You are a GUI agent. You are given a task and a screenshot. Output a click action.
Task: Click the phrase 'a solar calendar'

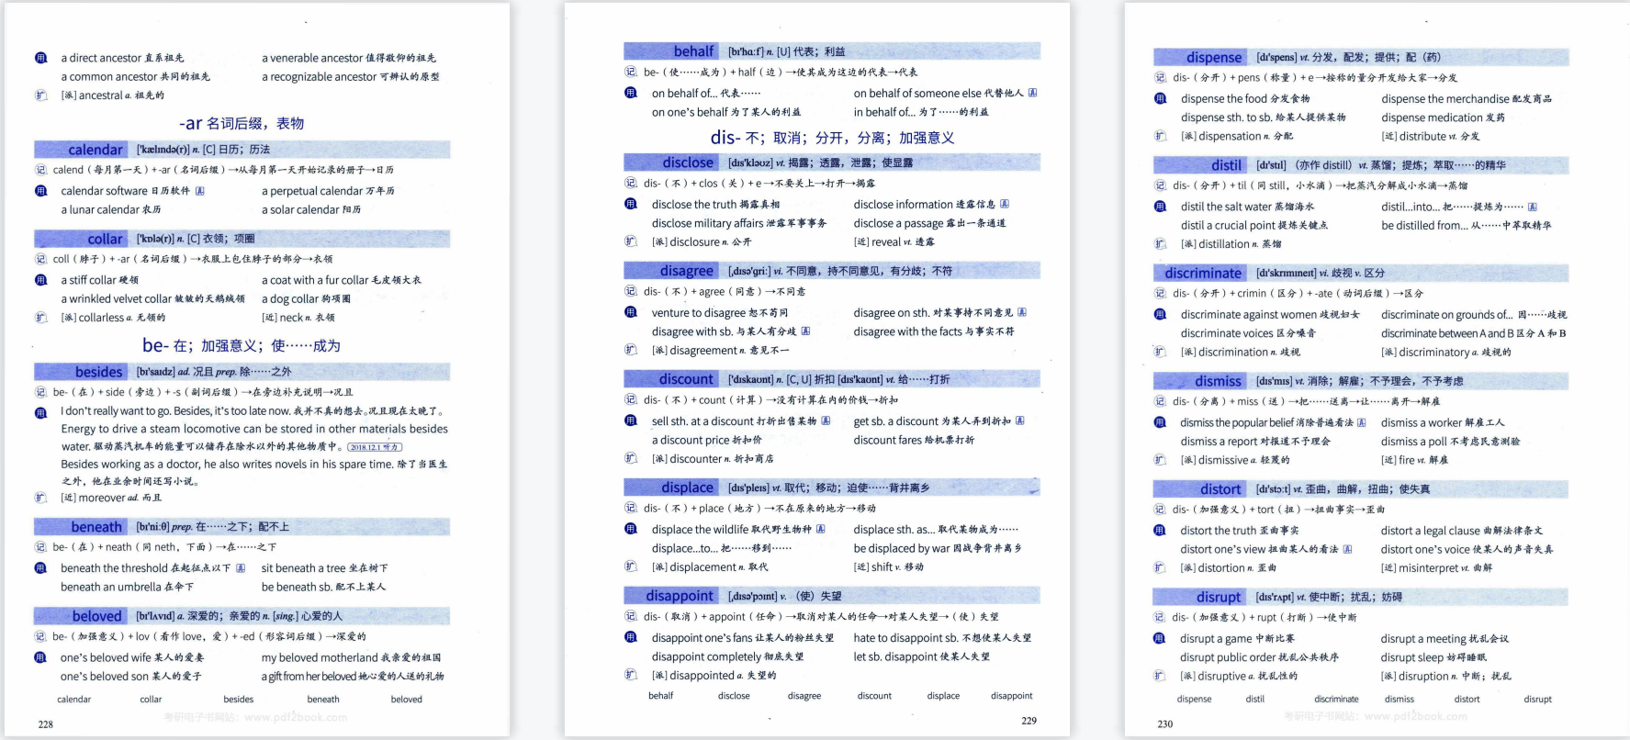pos(300,209)
